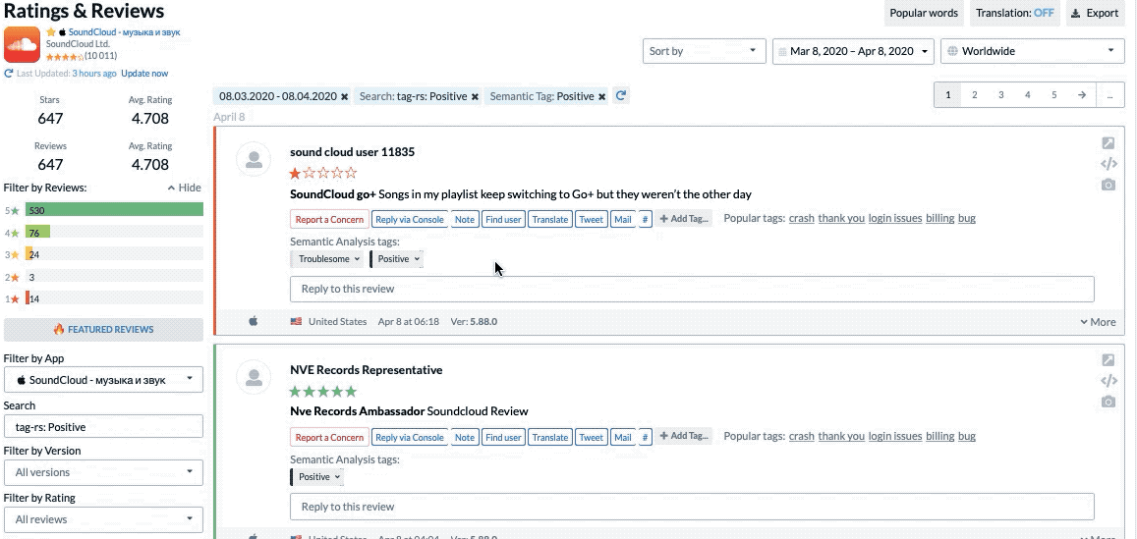Click Reply to this review field on NVE Records review

(x=692, y=507)
